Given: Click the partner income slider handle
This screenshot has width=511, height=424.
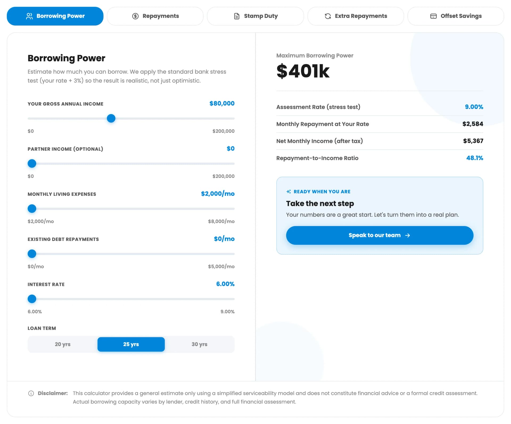Looking at the screenshot, I should [x=32, y=164].
